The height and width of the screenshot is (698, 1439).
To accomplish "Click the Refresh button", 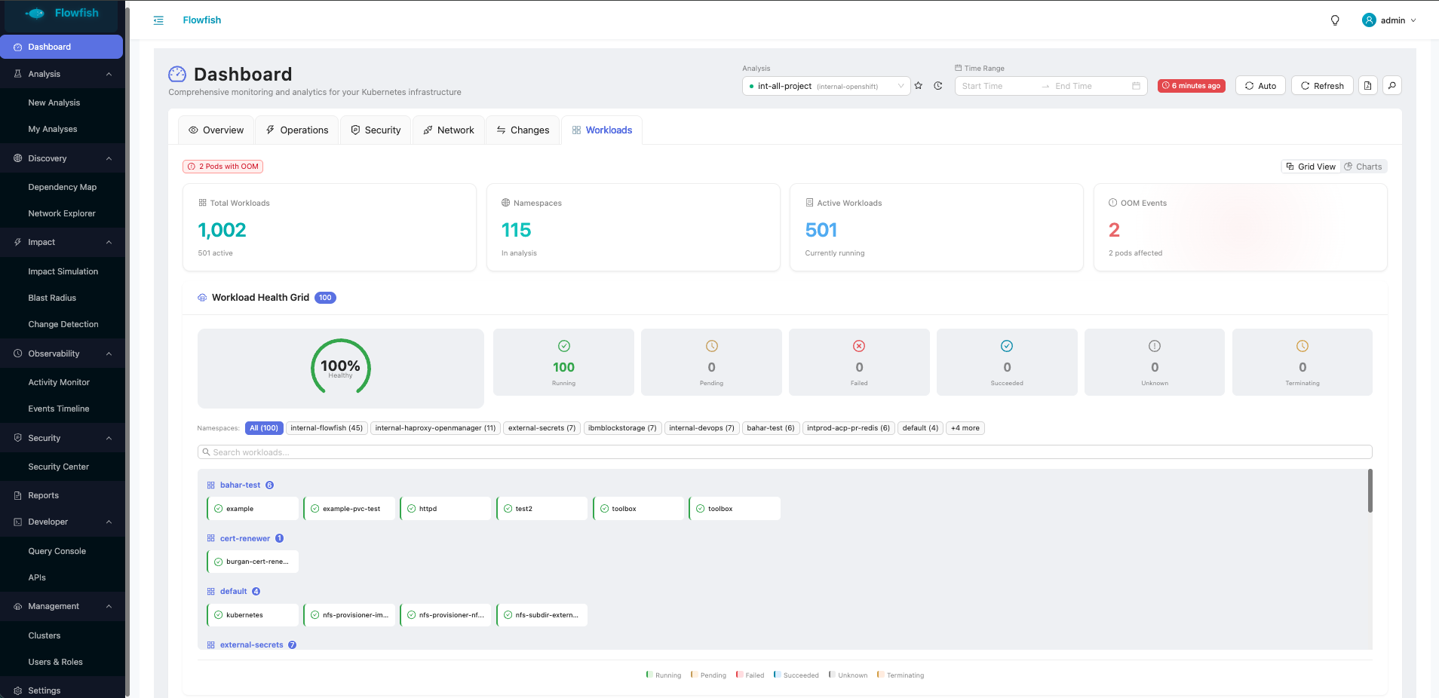I will pos(1322,86).
